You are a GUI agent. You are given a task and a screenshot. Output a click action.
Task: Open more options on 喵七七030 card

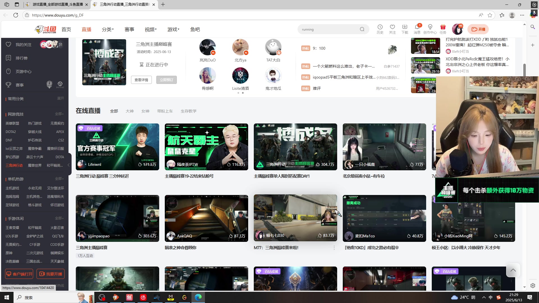point(334,248)
